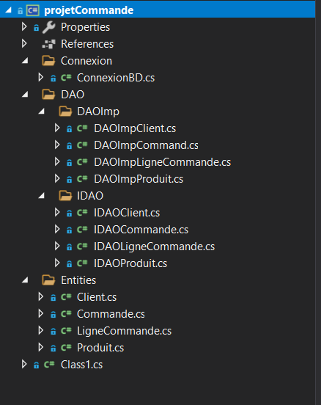Click the Connexion folder icon
Viewport: 321px width, 405px height.
(48, 61)
